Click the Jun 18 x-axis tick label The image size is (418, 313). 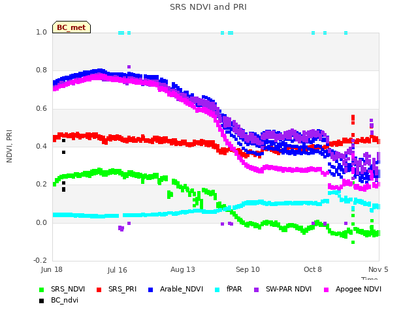(x=52, y=269)
